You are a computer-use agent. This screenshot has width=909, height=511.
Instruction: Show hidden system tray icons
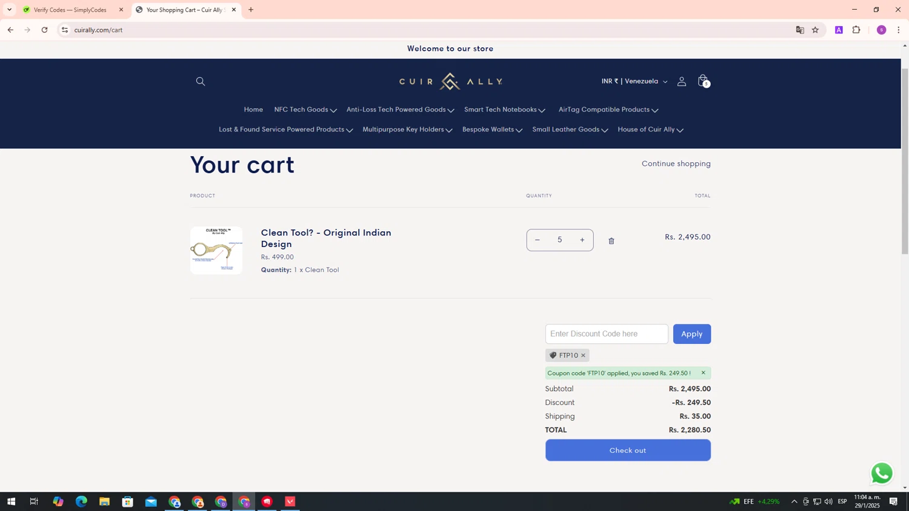794,501
